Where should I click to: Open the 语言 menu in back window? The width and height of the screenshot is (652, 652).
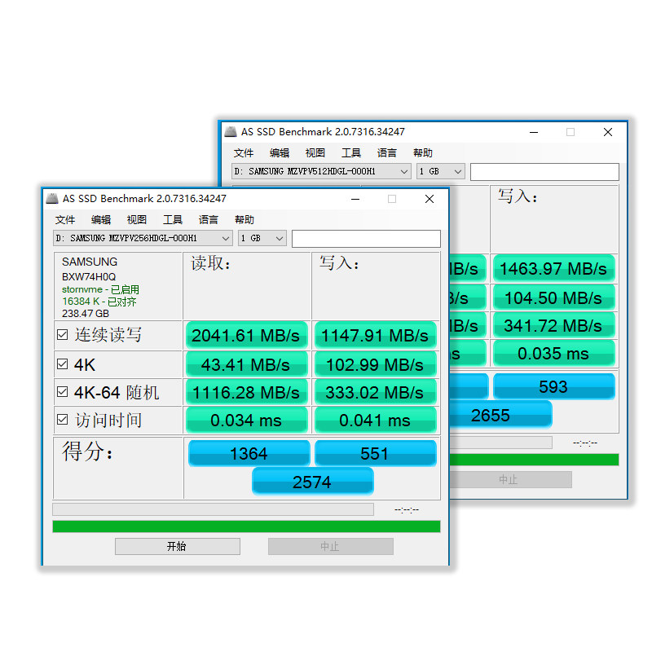[x=386, y=152]
